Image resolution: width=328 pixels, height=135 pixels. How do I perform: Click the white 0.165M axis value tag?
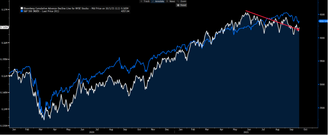(x=4, y=27)
